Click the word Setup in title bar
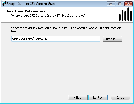134x104 pixels. click(11, 4)
